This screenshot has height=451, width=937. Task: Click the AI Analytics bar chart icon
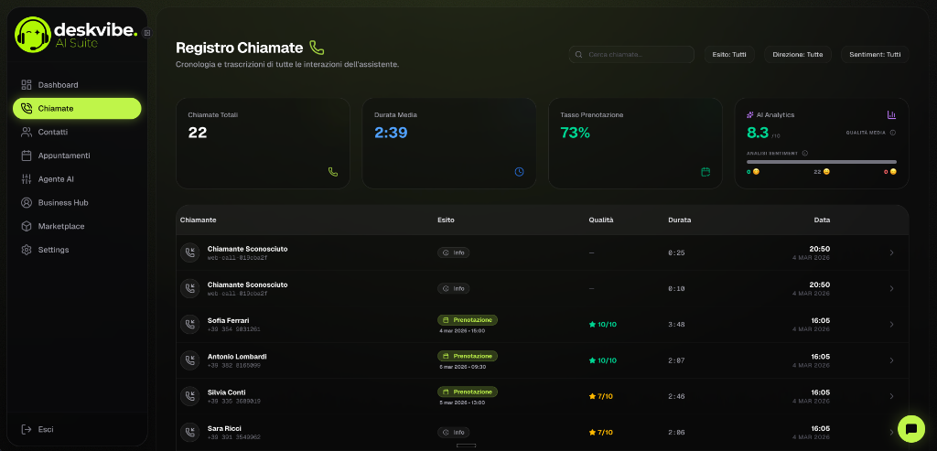[891, 115]
